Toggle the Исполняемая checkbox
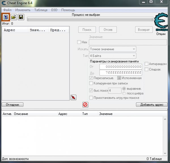This screenshot has width=170, height=163. coord(119,78)
